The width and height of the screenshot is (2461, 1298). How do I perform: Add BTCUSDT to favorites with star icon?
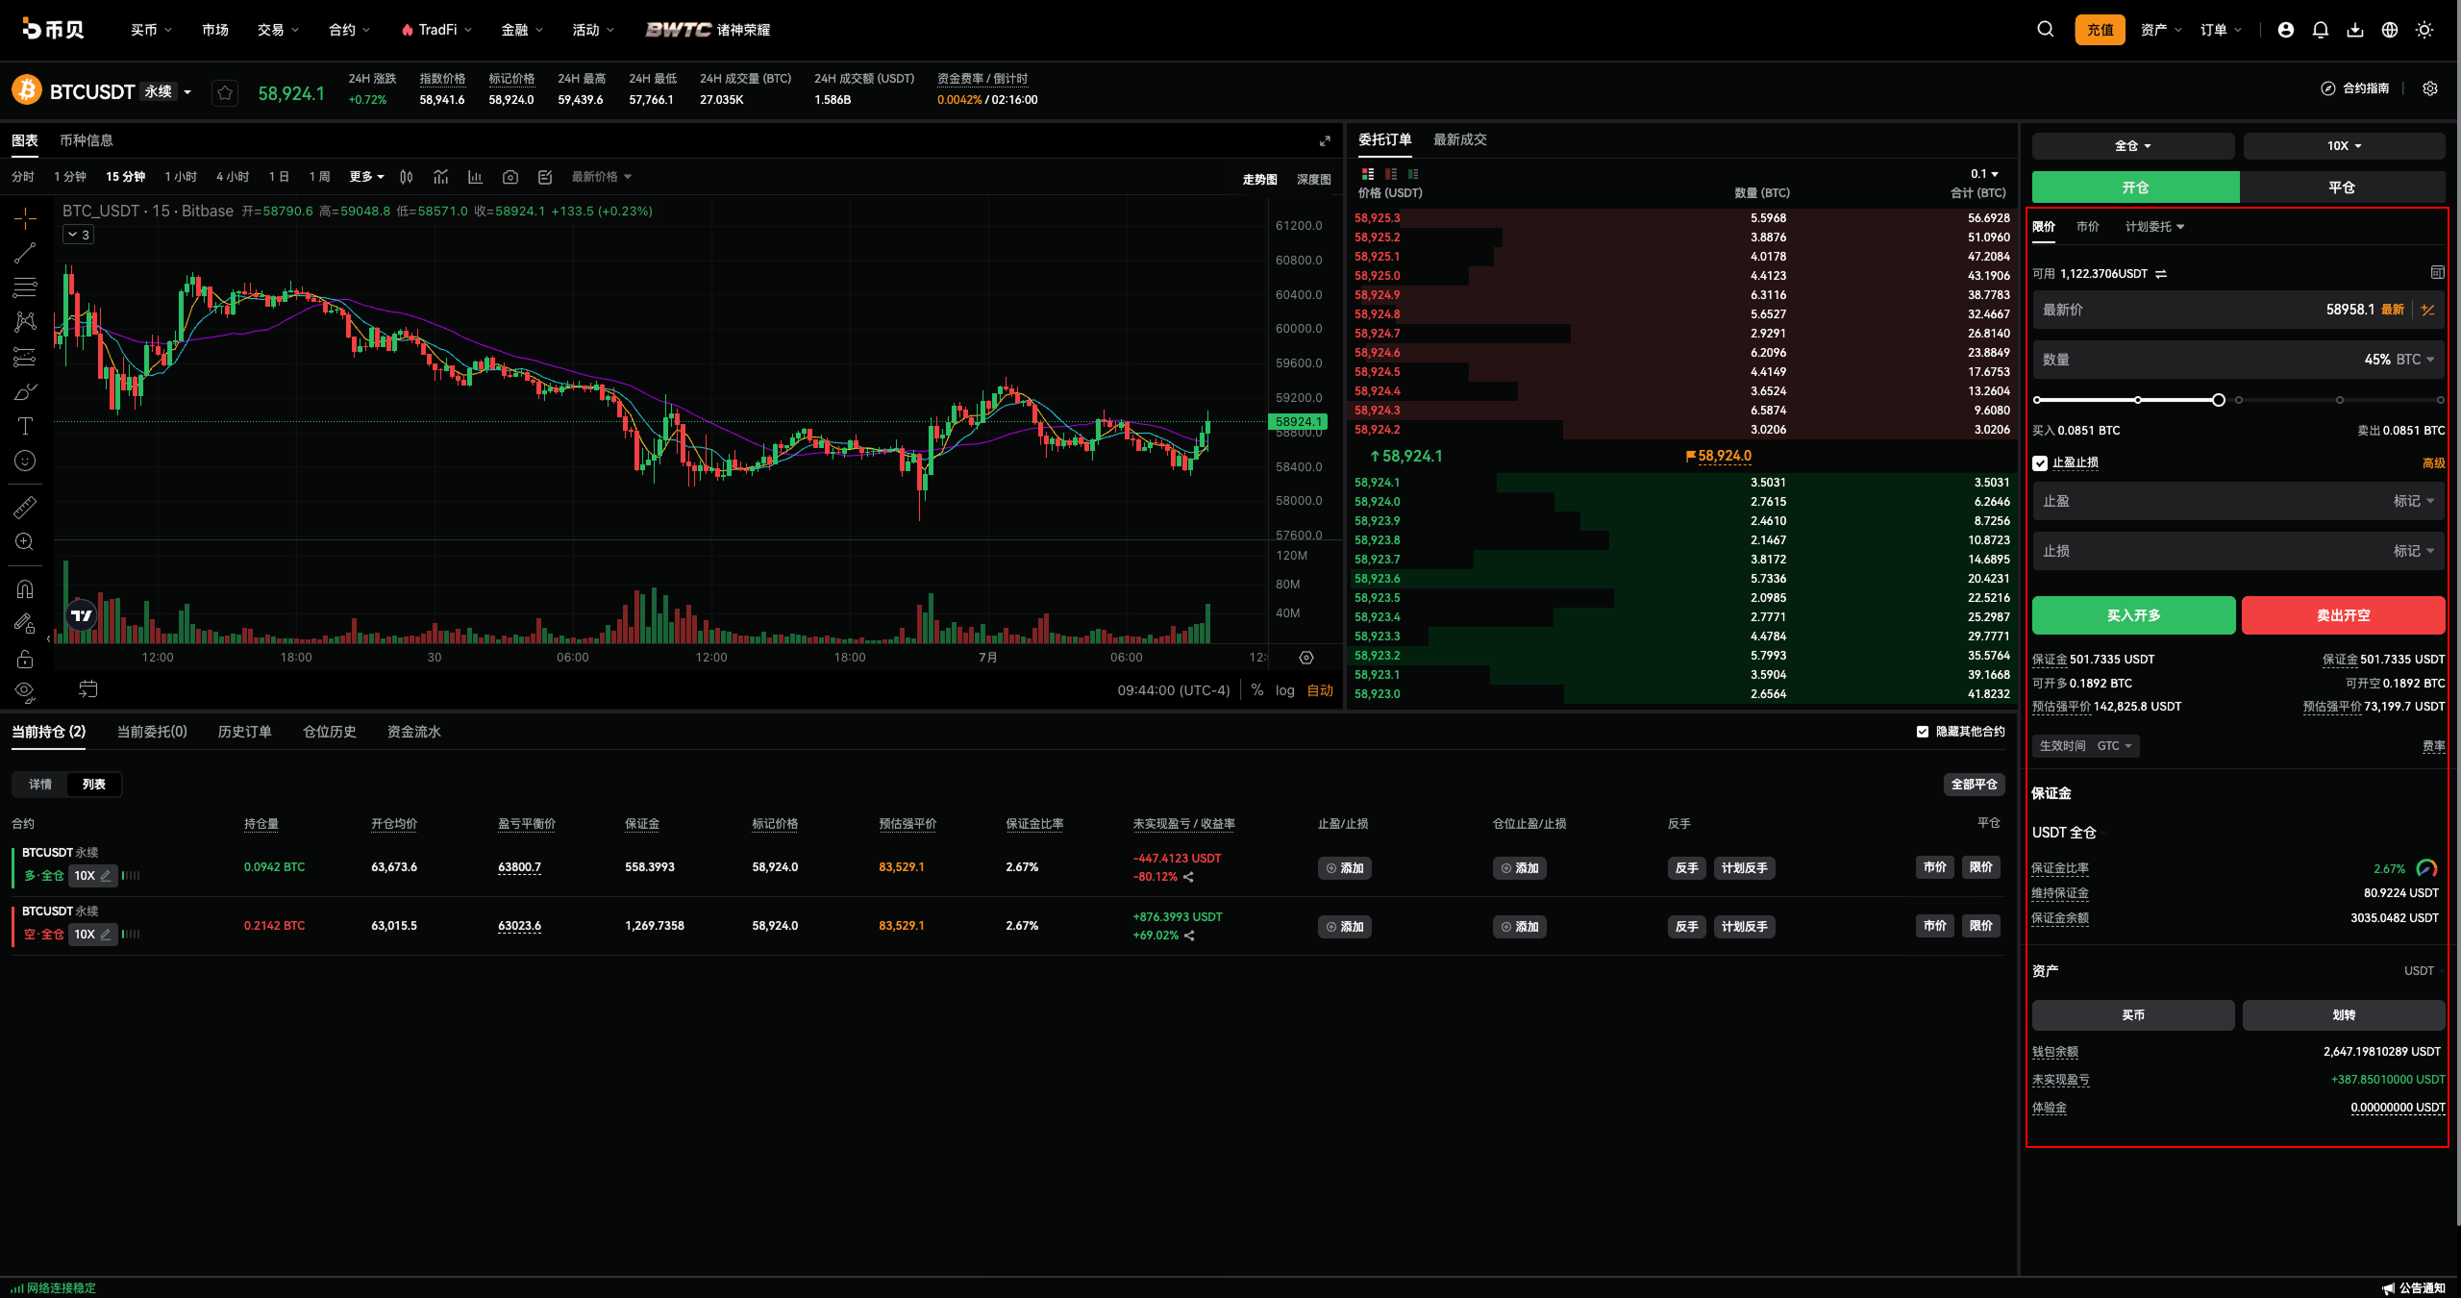pyautogui.click(x=225, y=92)
